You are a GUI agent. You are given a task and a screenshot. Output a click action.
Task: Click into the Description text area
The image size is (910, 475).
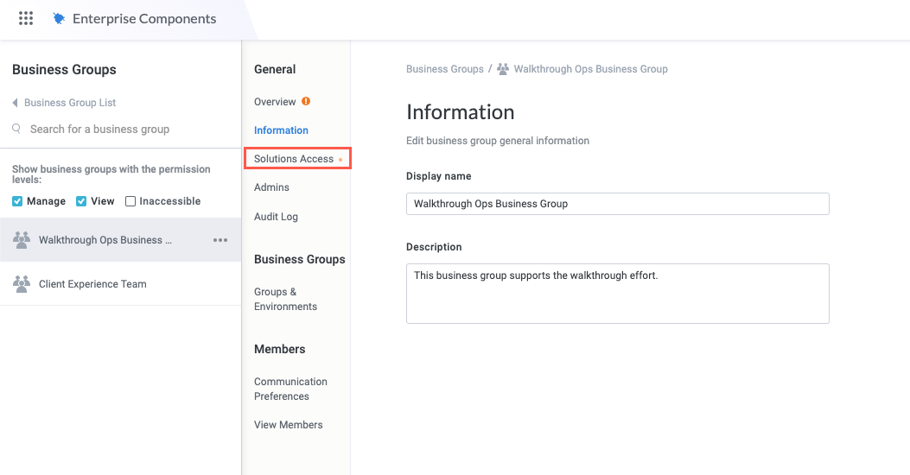[617, 294]
